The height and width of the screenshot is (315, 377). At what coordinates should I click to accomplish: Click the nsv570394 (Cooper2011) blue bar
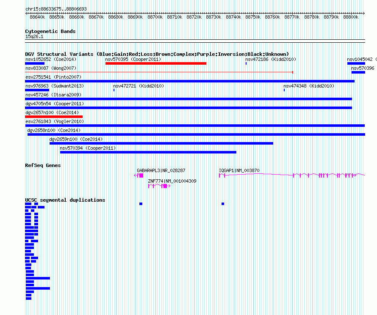click(x=148, y=152)
